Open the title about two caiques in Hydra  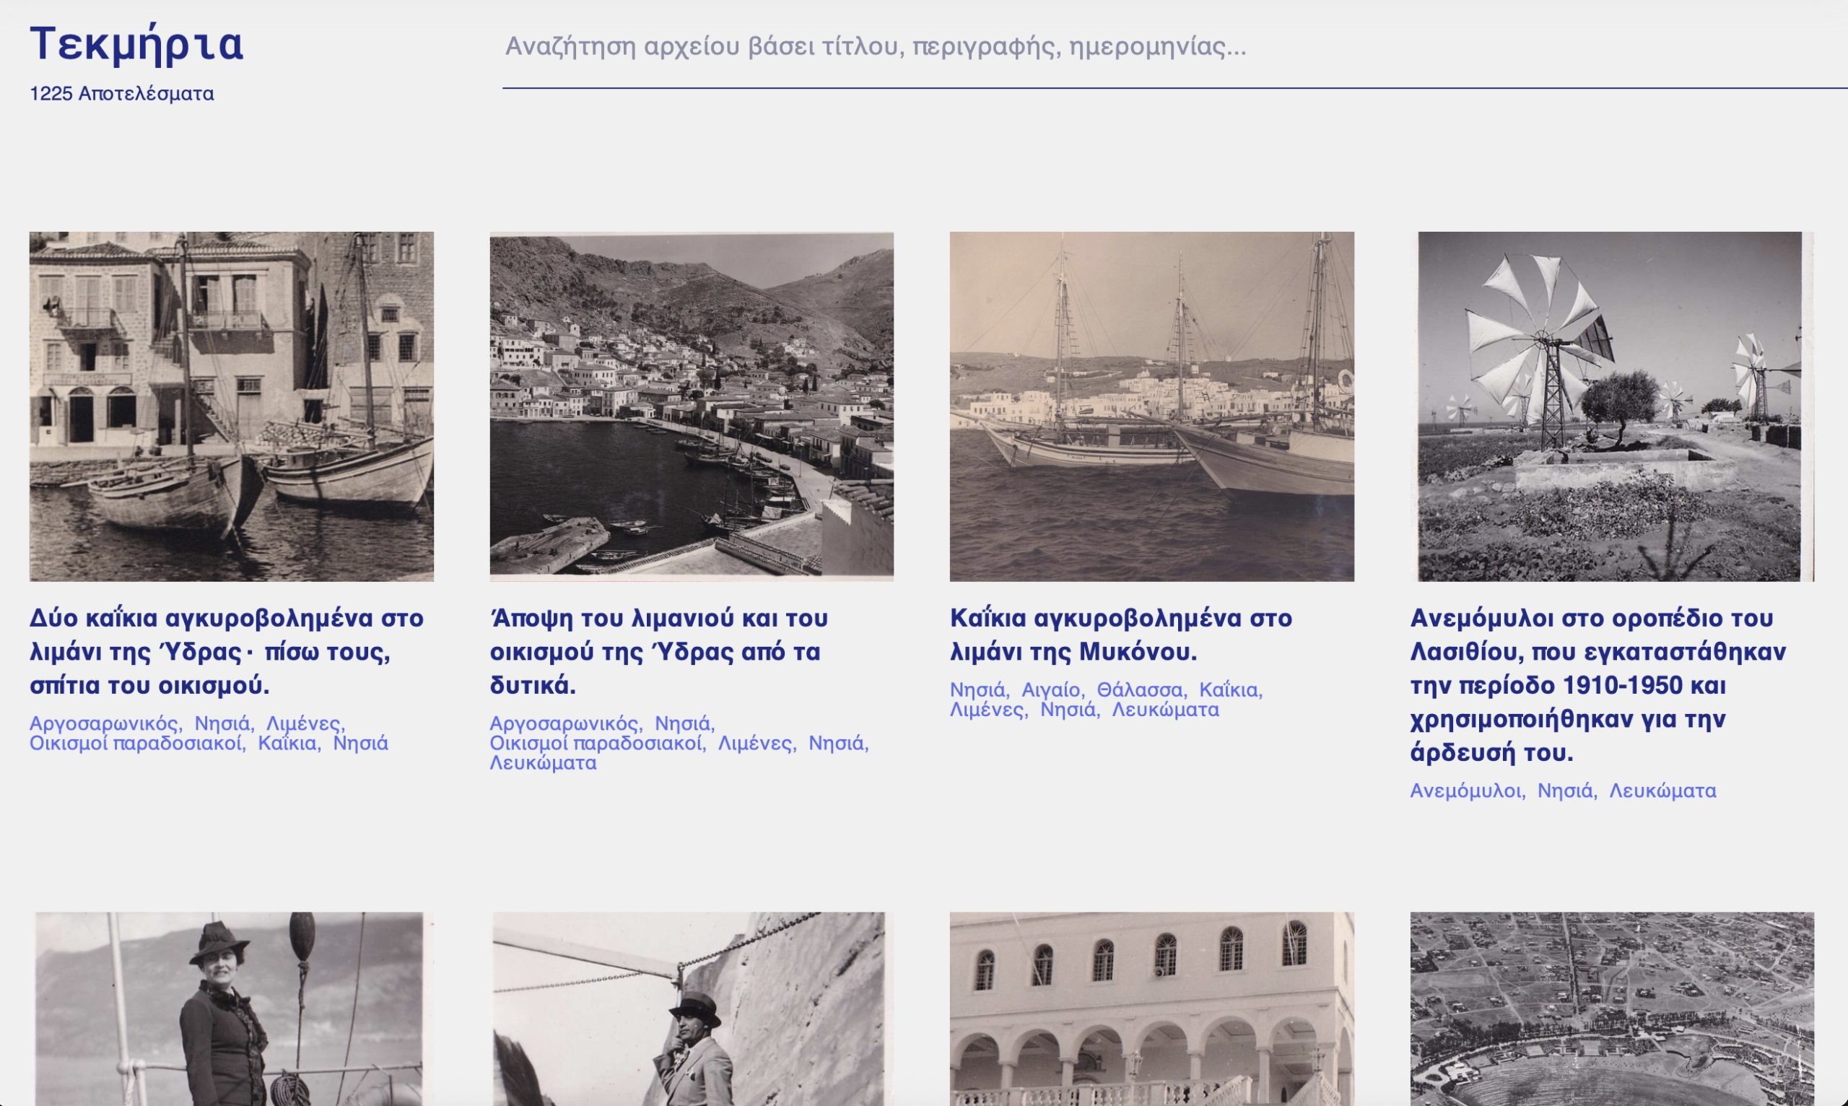pyautogui.click(x=224, y=650)
